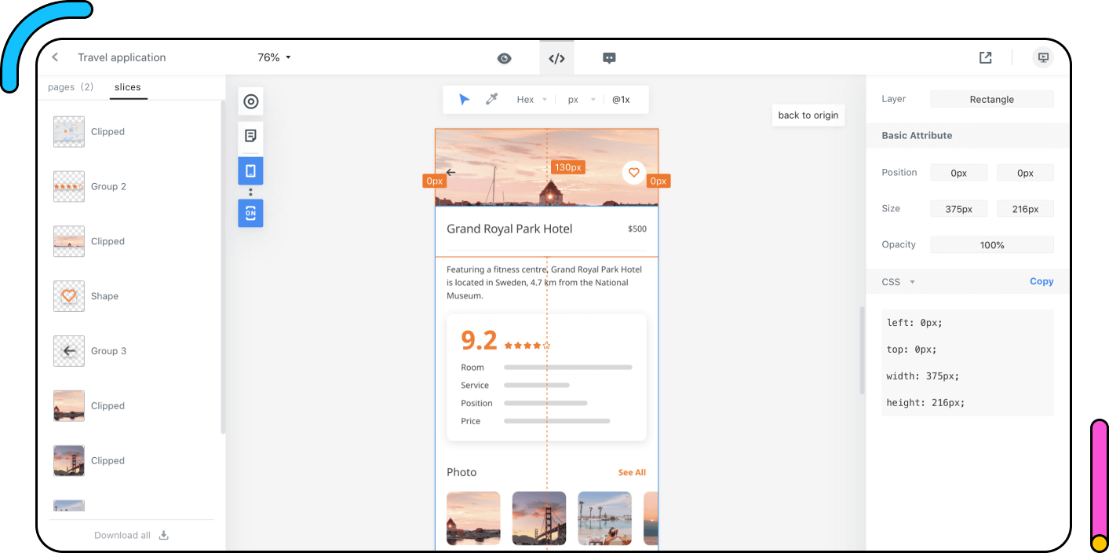Click the back to origin button
Image resolution: width=1109 pixels, height=553 pixels.
point(808,115)
